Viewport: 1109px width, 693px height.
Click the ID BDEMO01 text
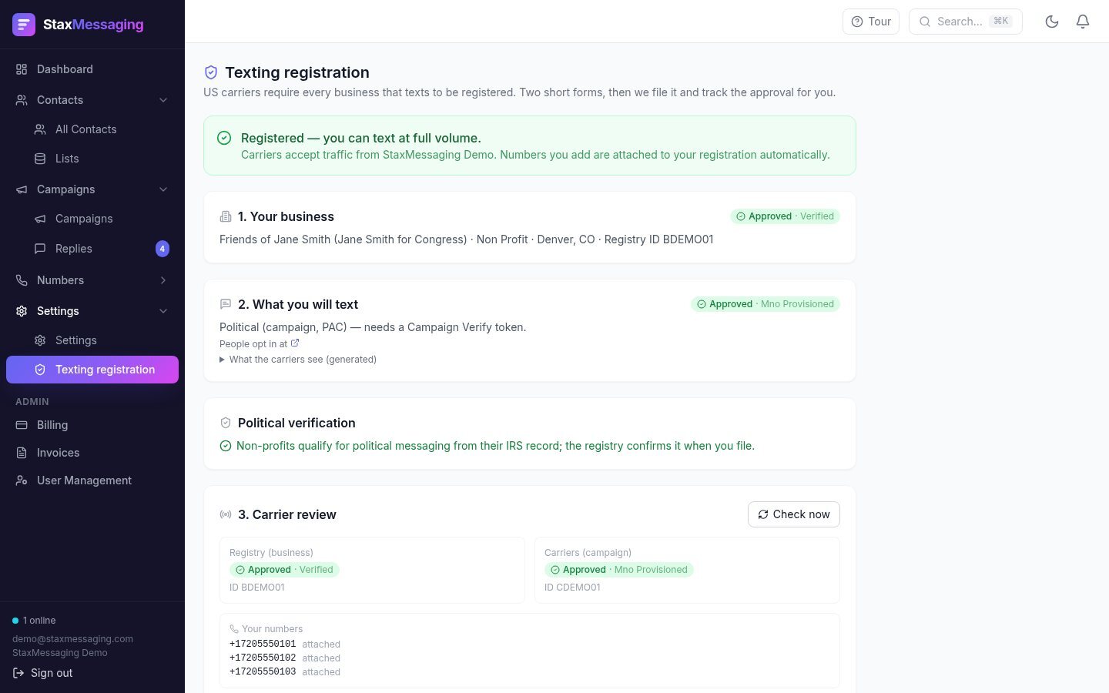[x=257, y=588]
